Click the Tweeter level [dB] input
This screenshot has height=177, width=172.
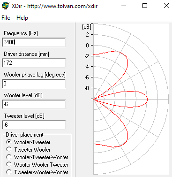point(34,125)
